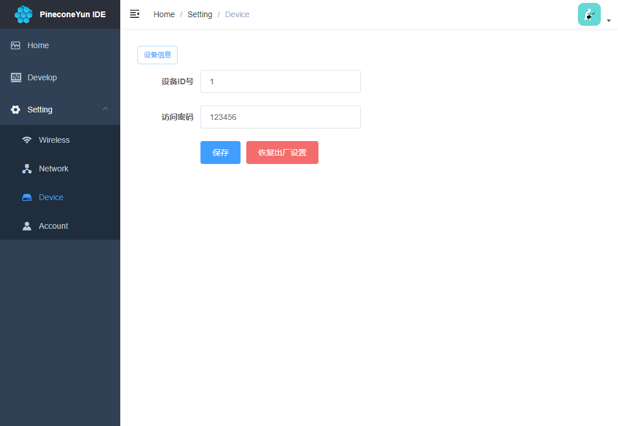Click the user avatar image
618x426 pixels.
589,14
